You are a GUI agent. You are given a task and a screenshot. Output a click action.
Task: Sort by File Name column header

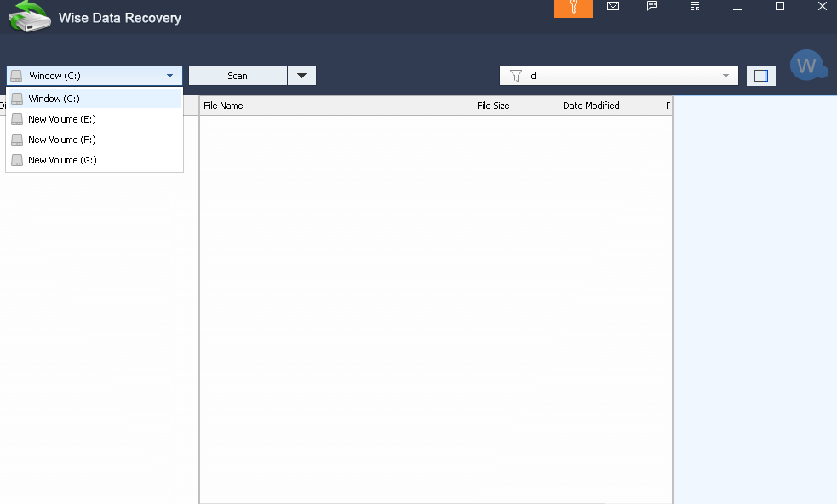pos(336,106)
